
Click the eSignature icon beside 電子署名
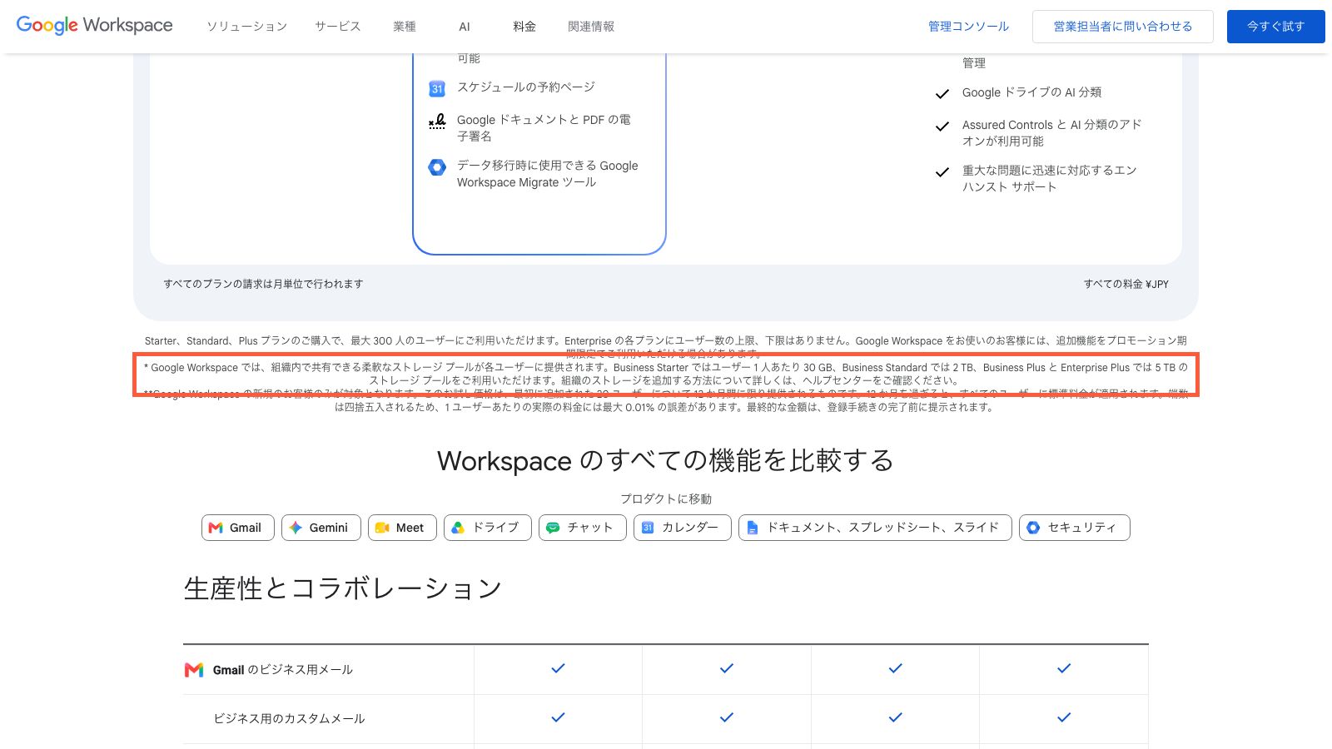pos(437,122)
